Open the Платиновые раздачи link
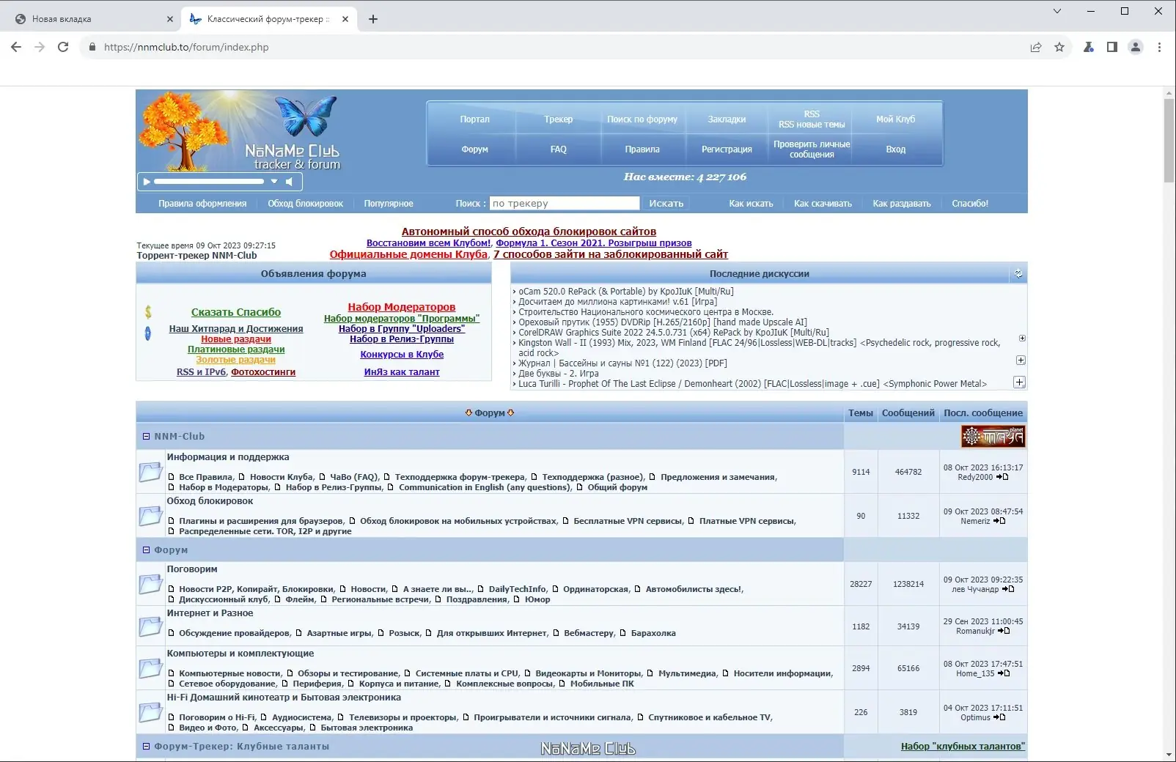This screenshot has height=762, width=1176. pyautogui.click(x=236, y=349)
